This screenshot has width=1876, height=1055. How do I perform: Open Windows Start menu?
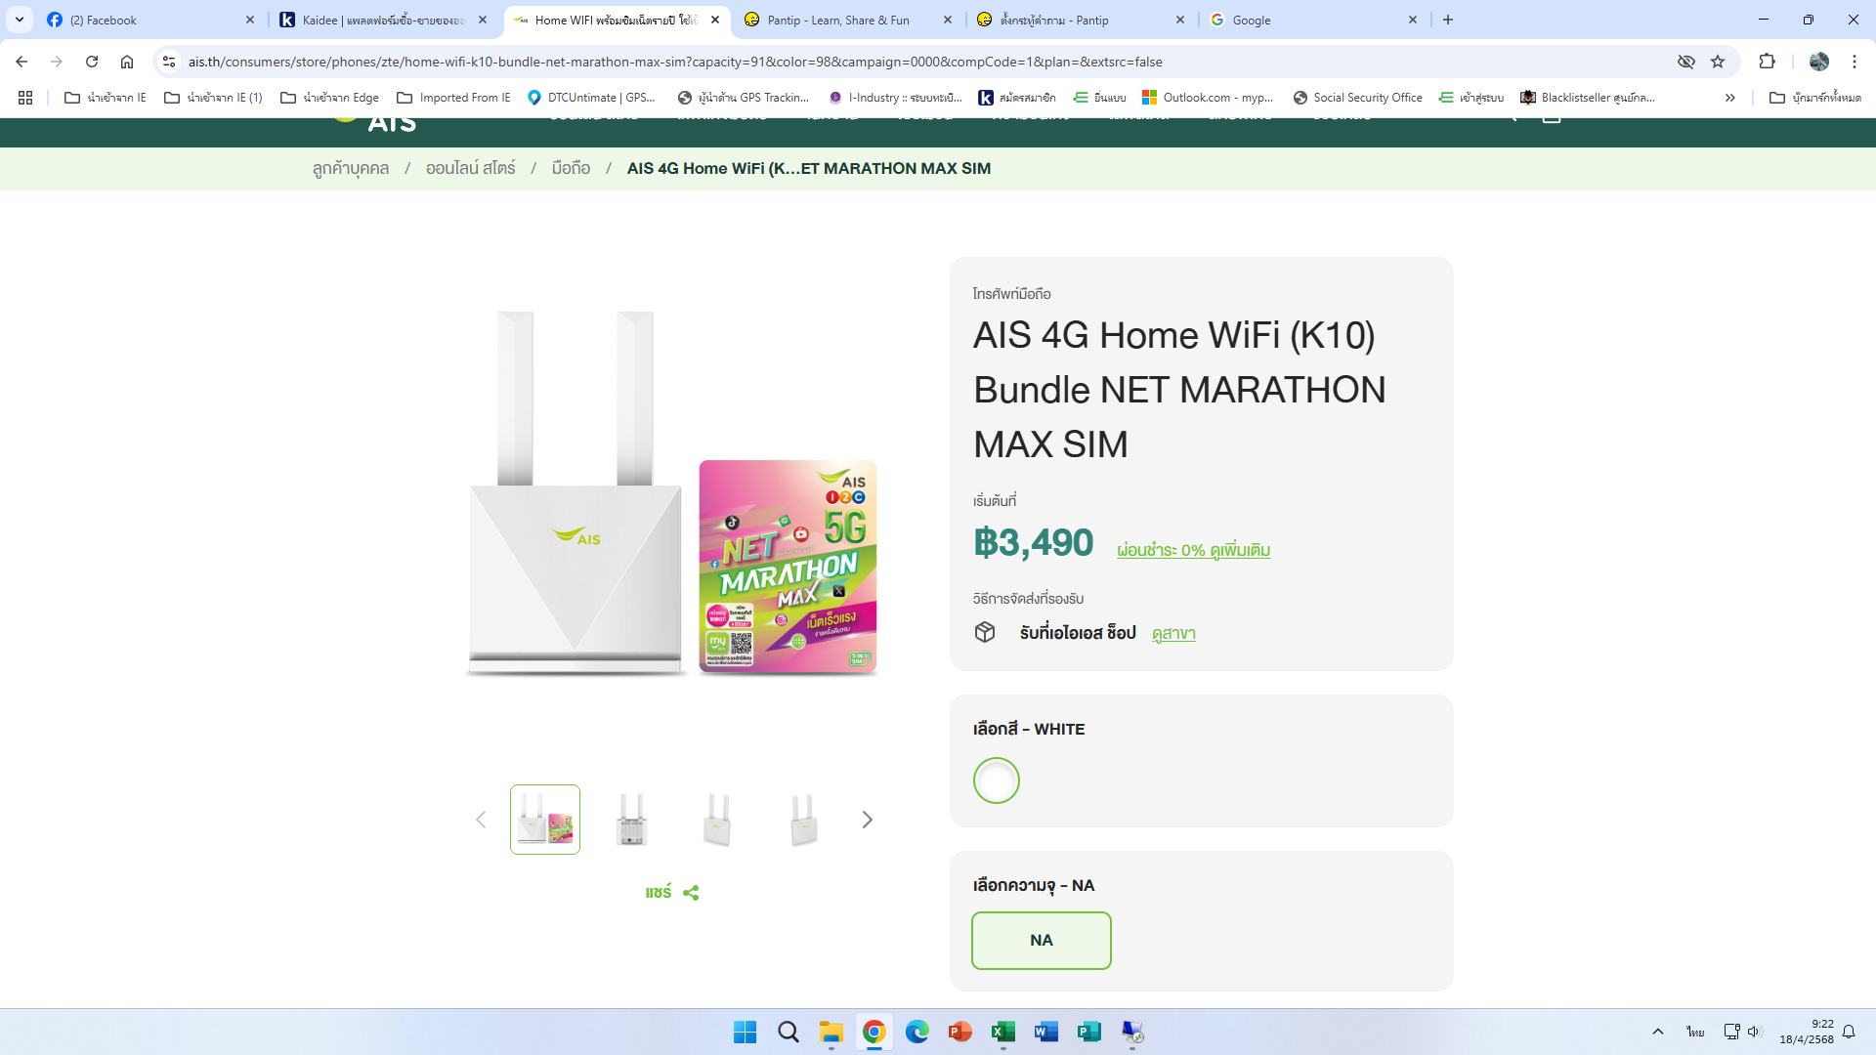[x=745, y=1032]
